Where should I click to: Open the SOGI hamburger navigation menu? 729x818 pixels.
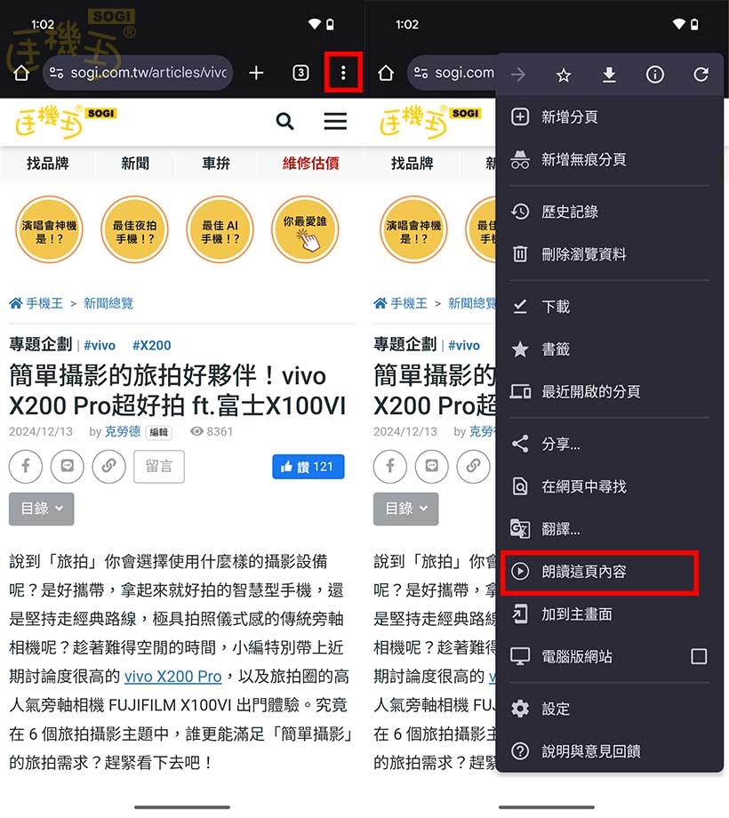pos(335,121)
